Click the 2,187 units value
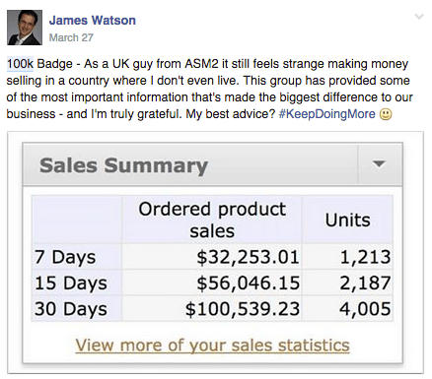The height and width of the screenshot is (379, 432). click(x=365, y=283)
